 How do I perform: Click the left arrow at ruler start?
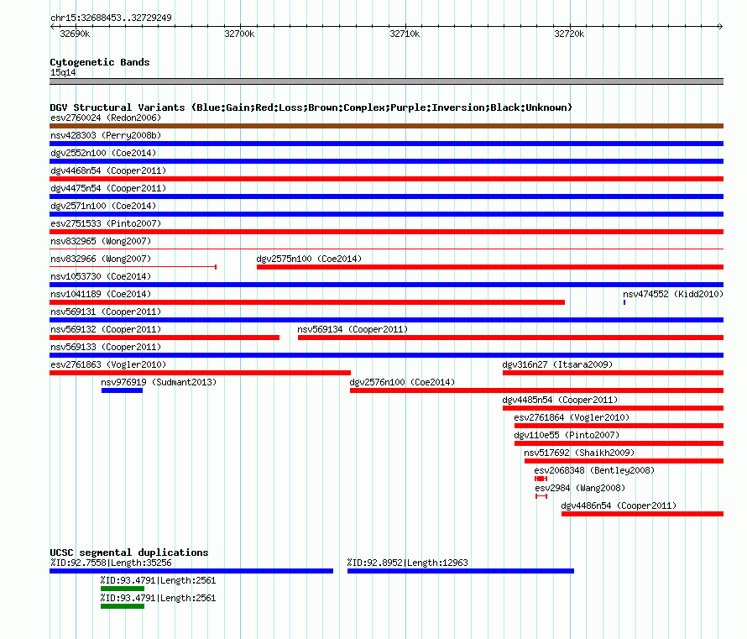pyautogui.click(x=52, y=26)
